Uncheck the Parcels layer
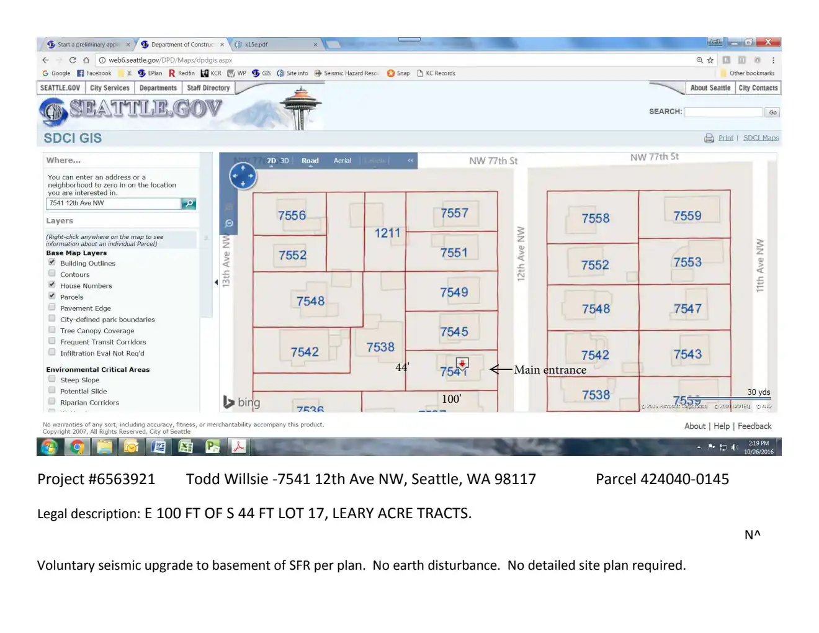Viewport: 819px width, 633px height. click(52, 296)
